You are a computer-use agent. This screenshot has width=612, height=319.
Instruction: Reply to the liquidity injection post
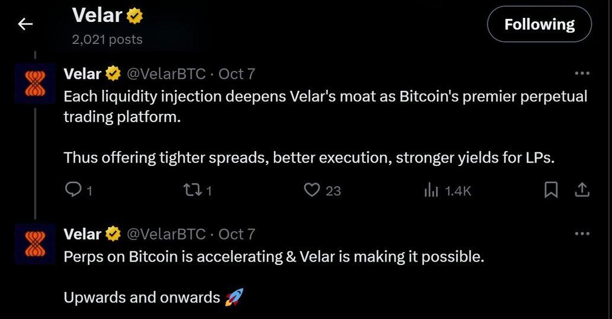coord(73,190)
